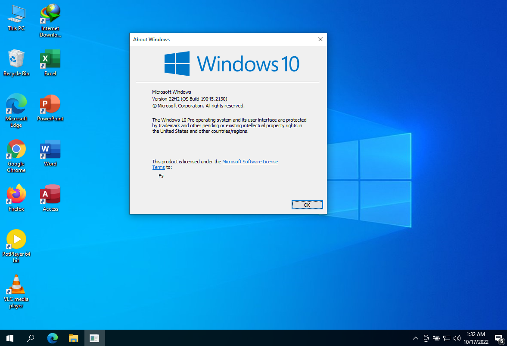Open the Action Center notifications
The image size is (507, 346).
498,338
